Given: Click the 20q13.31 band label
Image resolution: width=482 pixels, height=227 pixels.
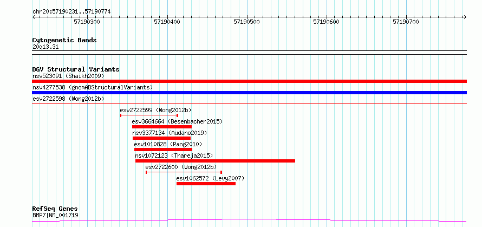Looking at the screenshot, I should coord(45,47).
